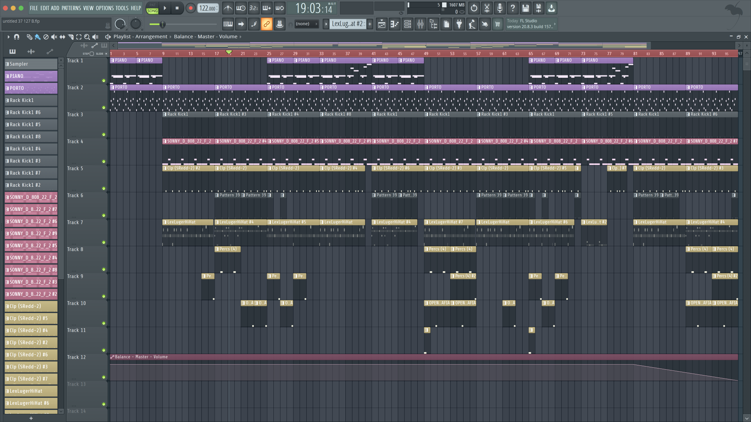Click arrow after Playlist - Arrangement breadcrumb
This screenshot has height=422, width=751.
pyautogui.click(x=171, y=37)
